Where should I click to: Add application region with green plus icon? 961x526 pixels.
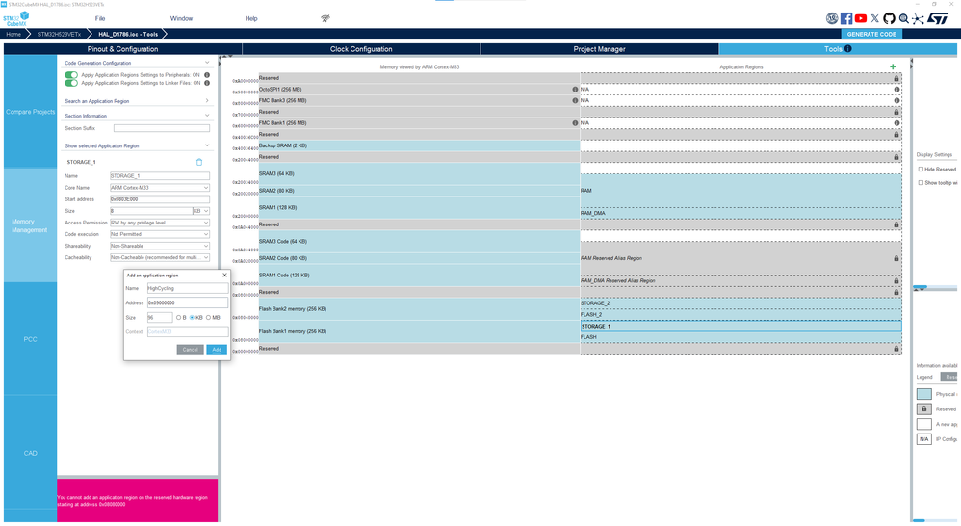click(893, 66)
